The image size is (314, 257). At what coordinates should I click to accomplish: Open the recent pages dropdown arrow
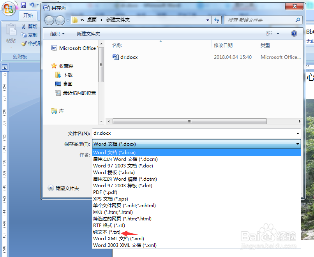pos(68,20)
